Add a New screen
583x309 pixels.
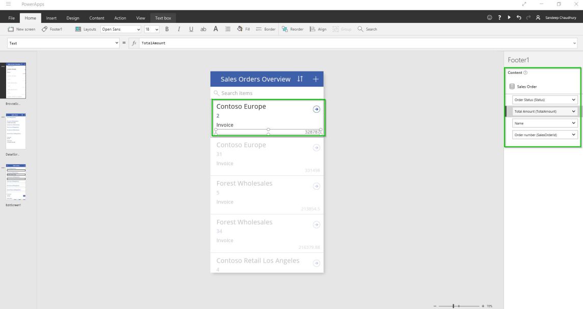click(21, 29)
